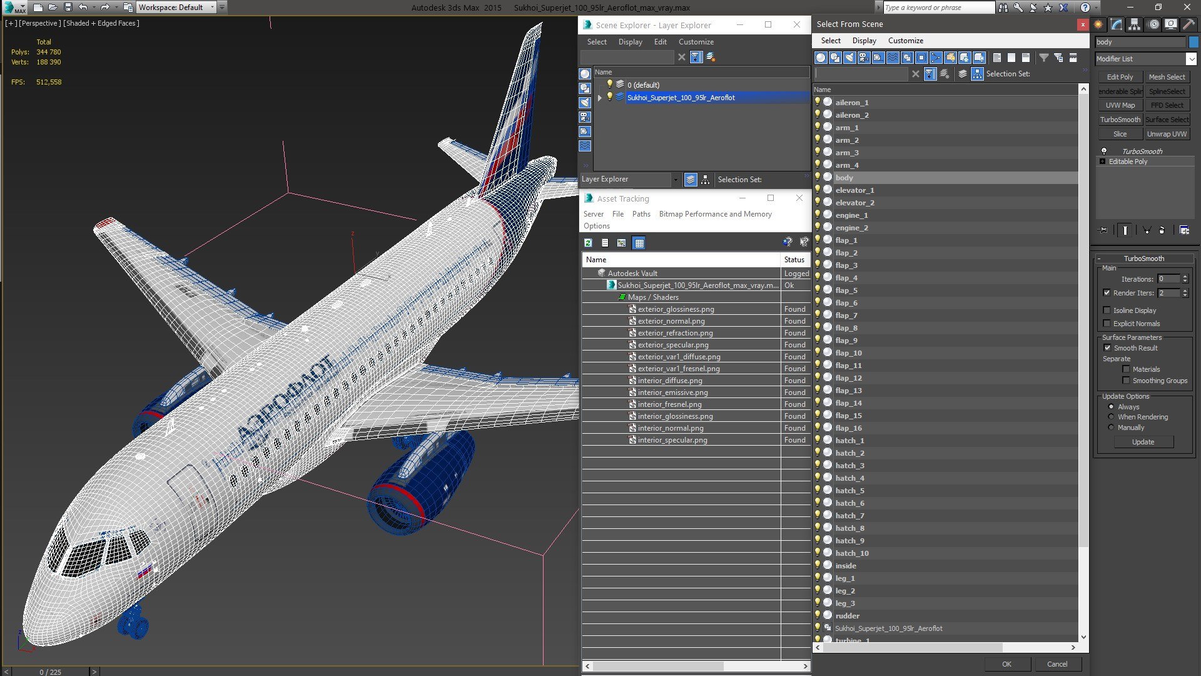The height and width of the screenshot is (676, 1201).
Task: Toggle Display Geometry filter in Select From Scene
Action: (x=821, y=58)
